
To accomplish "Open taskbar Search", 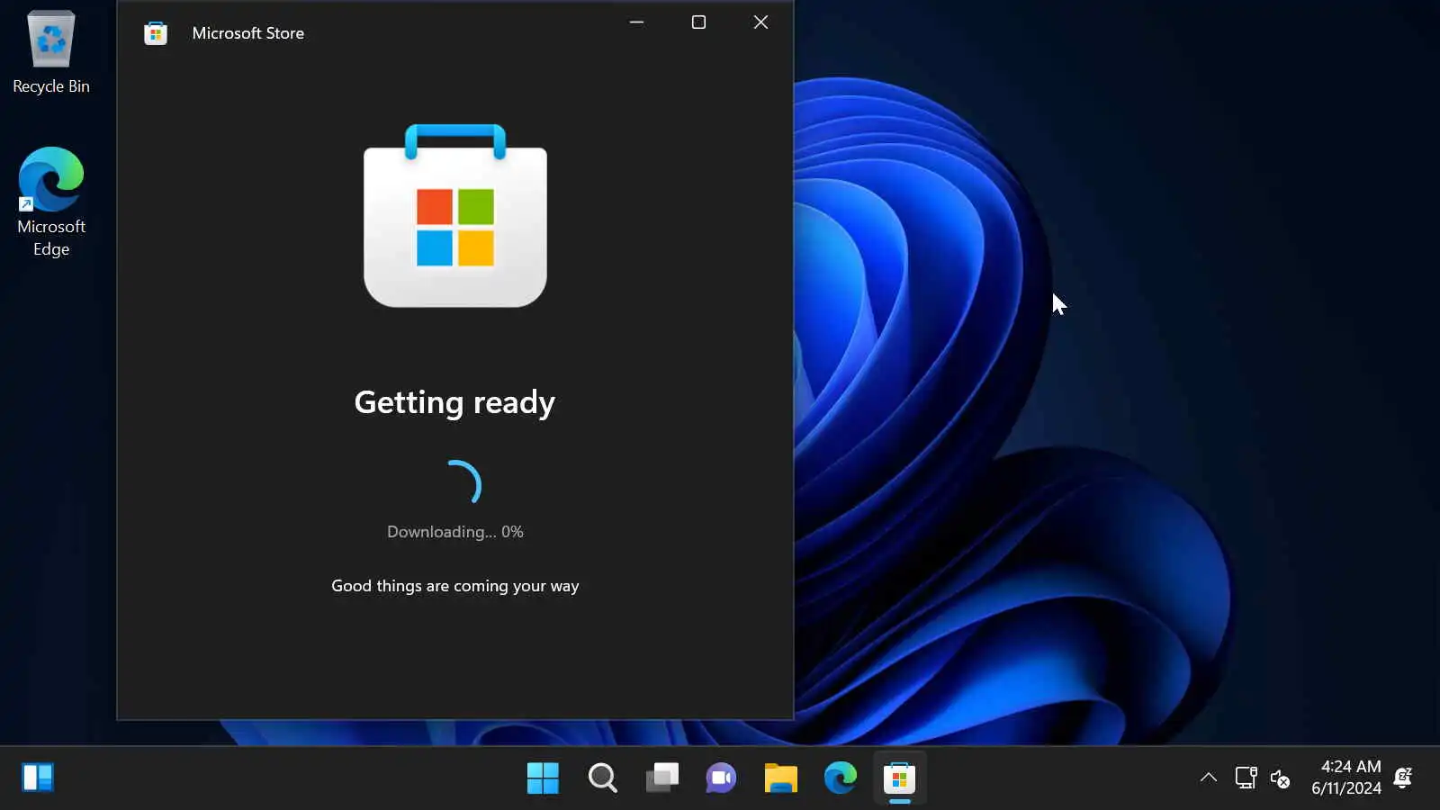I will 602,778.
